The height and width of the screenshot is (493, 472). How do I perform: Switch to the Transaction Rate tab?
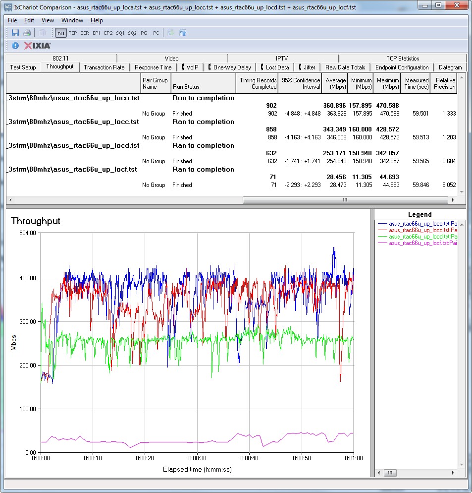104,67
